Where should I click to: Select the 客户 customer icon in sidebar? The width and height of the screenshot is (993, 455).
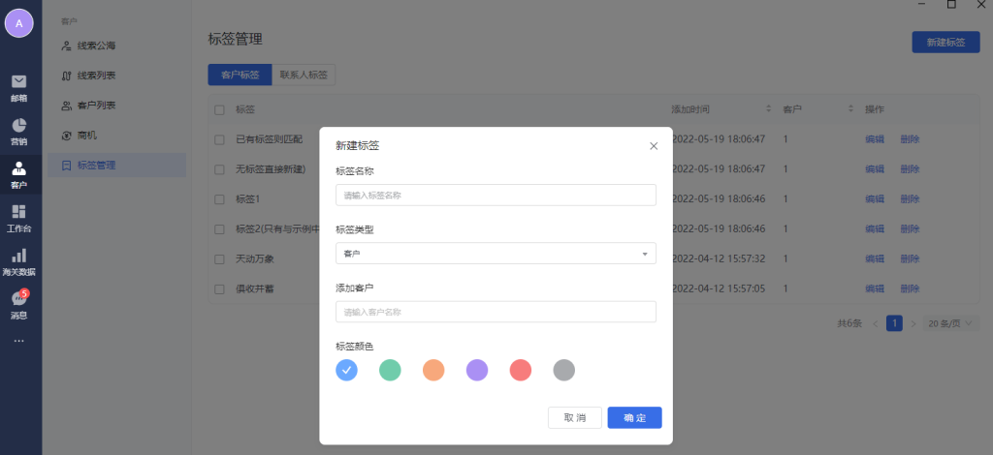[19, 169]
